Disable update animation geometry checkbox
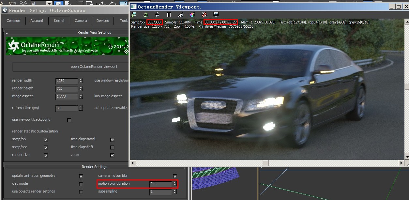This screenshot has width=409, height=200. coord(81,176)
